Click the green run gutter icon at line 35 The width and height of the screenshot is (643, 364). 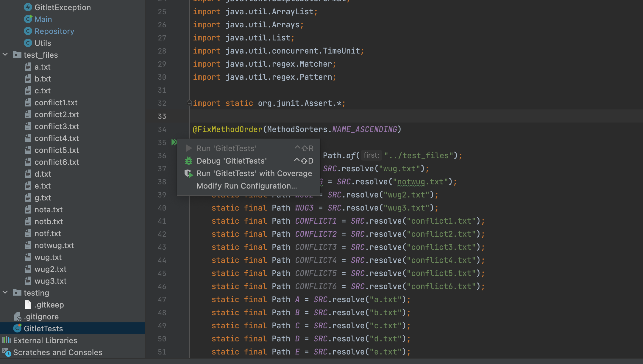click(174, 142)
